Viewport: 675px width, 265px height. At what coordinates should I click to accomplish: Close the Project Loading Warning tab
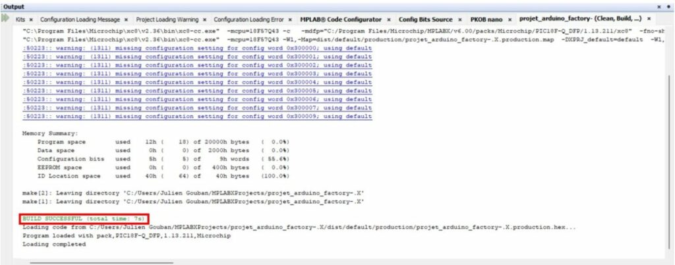[x=204, y=20]
